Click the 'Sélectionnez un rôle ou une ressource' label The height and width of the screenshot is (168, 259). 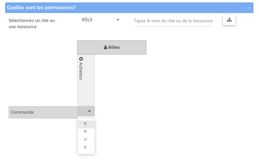pyautogui.click(x=32, y=23)
